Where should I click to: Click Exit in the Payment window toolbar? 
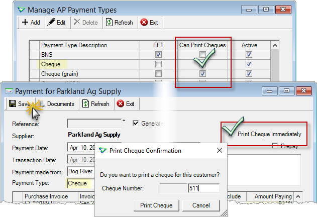(126, 104)
